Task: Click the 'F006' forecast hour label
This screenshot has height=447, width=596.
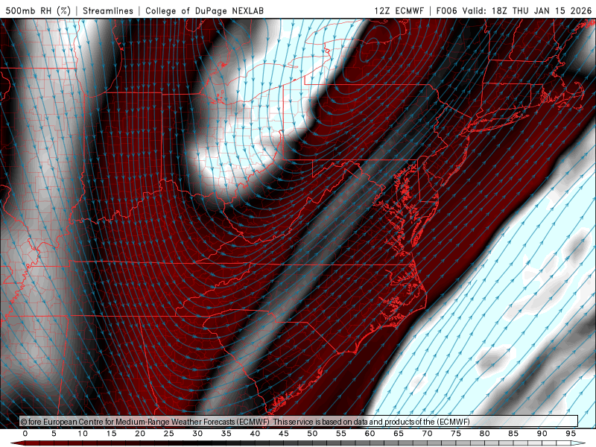Action: click(x=446, y=10)
